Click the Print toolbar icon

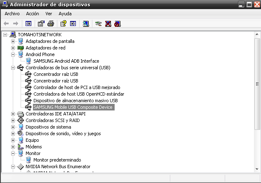tap(51, 23)
